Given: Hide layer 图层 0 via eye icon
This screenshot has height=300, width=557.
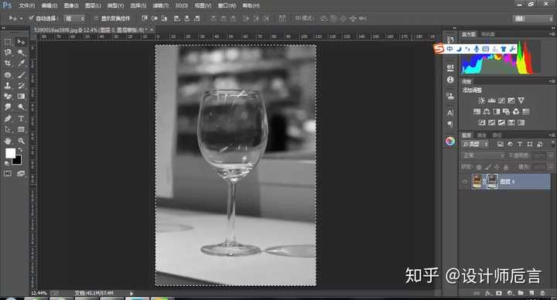Looking at the screenshot, I should click(465, 182).
